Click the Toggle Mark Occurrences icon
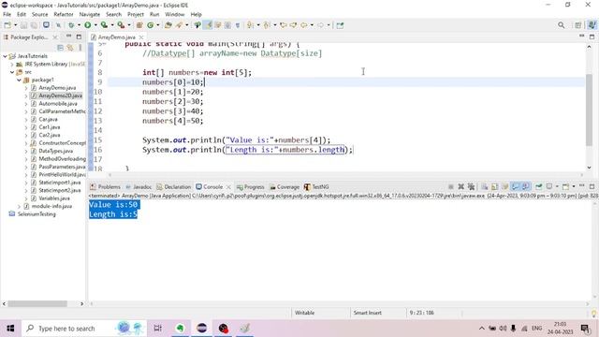This screenshot has height=337, width=599. 208,25
